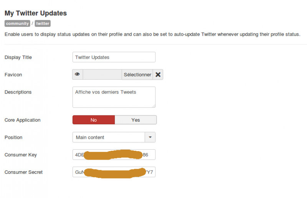Focus the Consumer Secret field
Viewport: 307px width, 198px height.
click(x=114, y=172)
